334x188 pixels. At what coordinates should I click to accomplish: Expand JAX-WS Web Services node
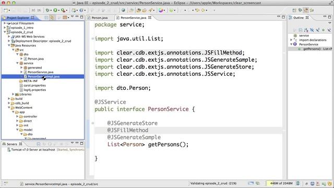pyautogui.click(x=9, y=37)
